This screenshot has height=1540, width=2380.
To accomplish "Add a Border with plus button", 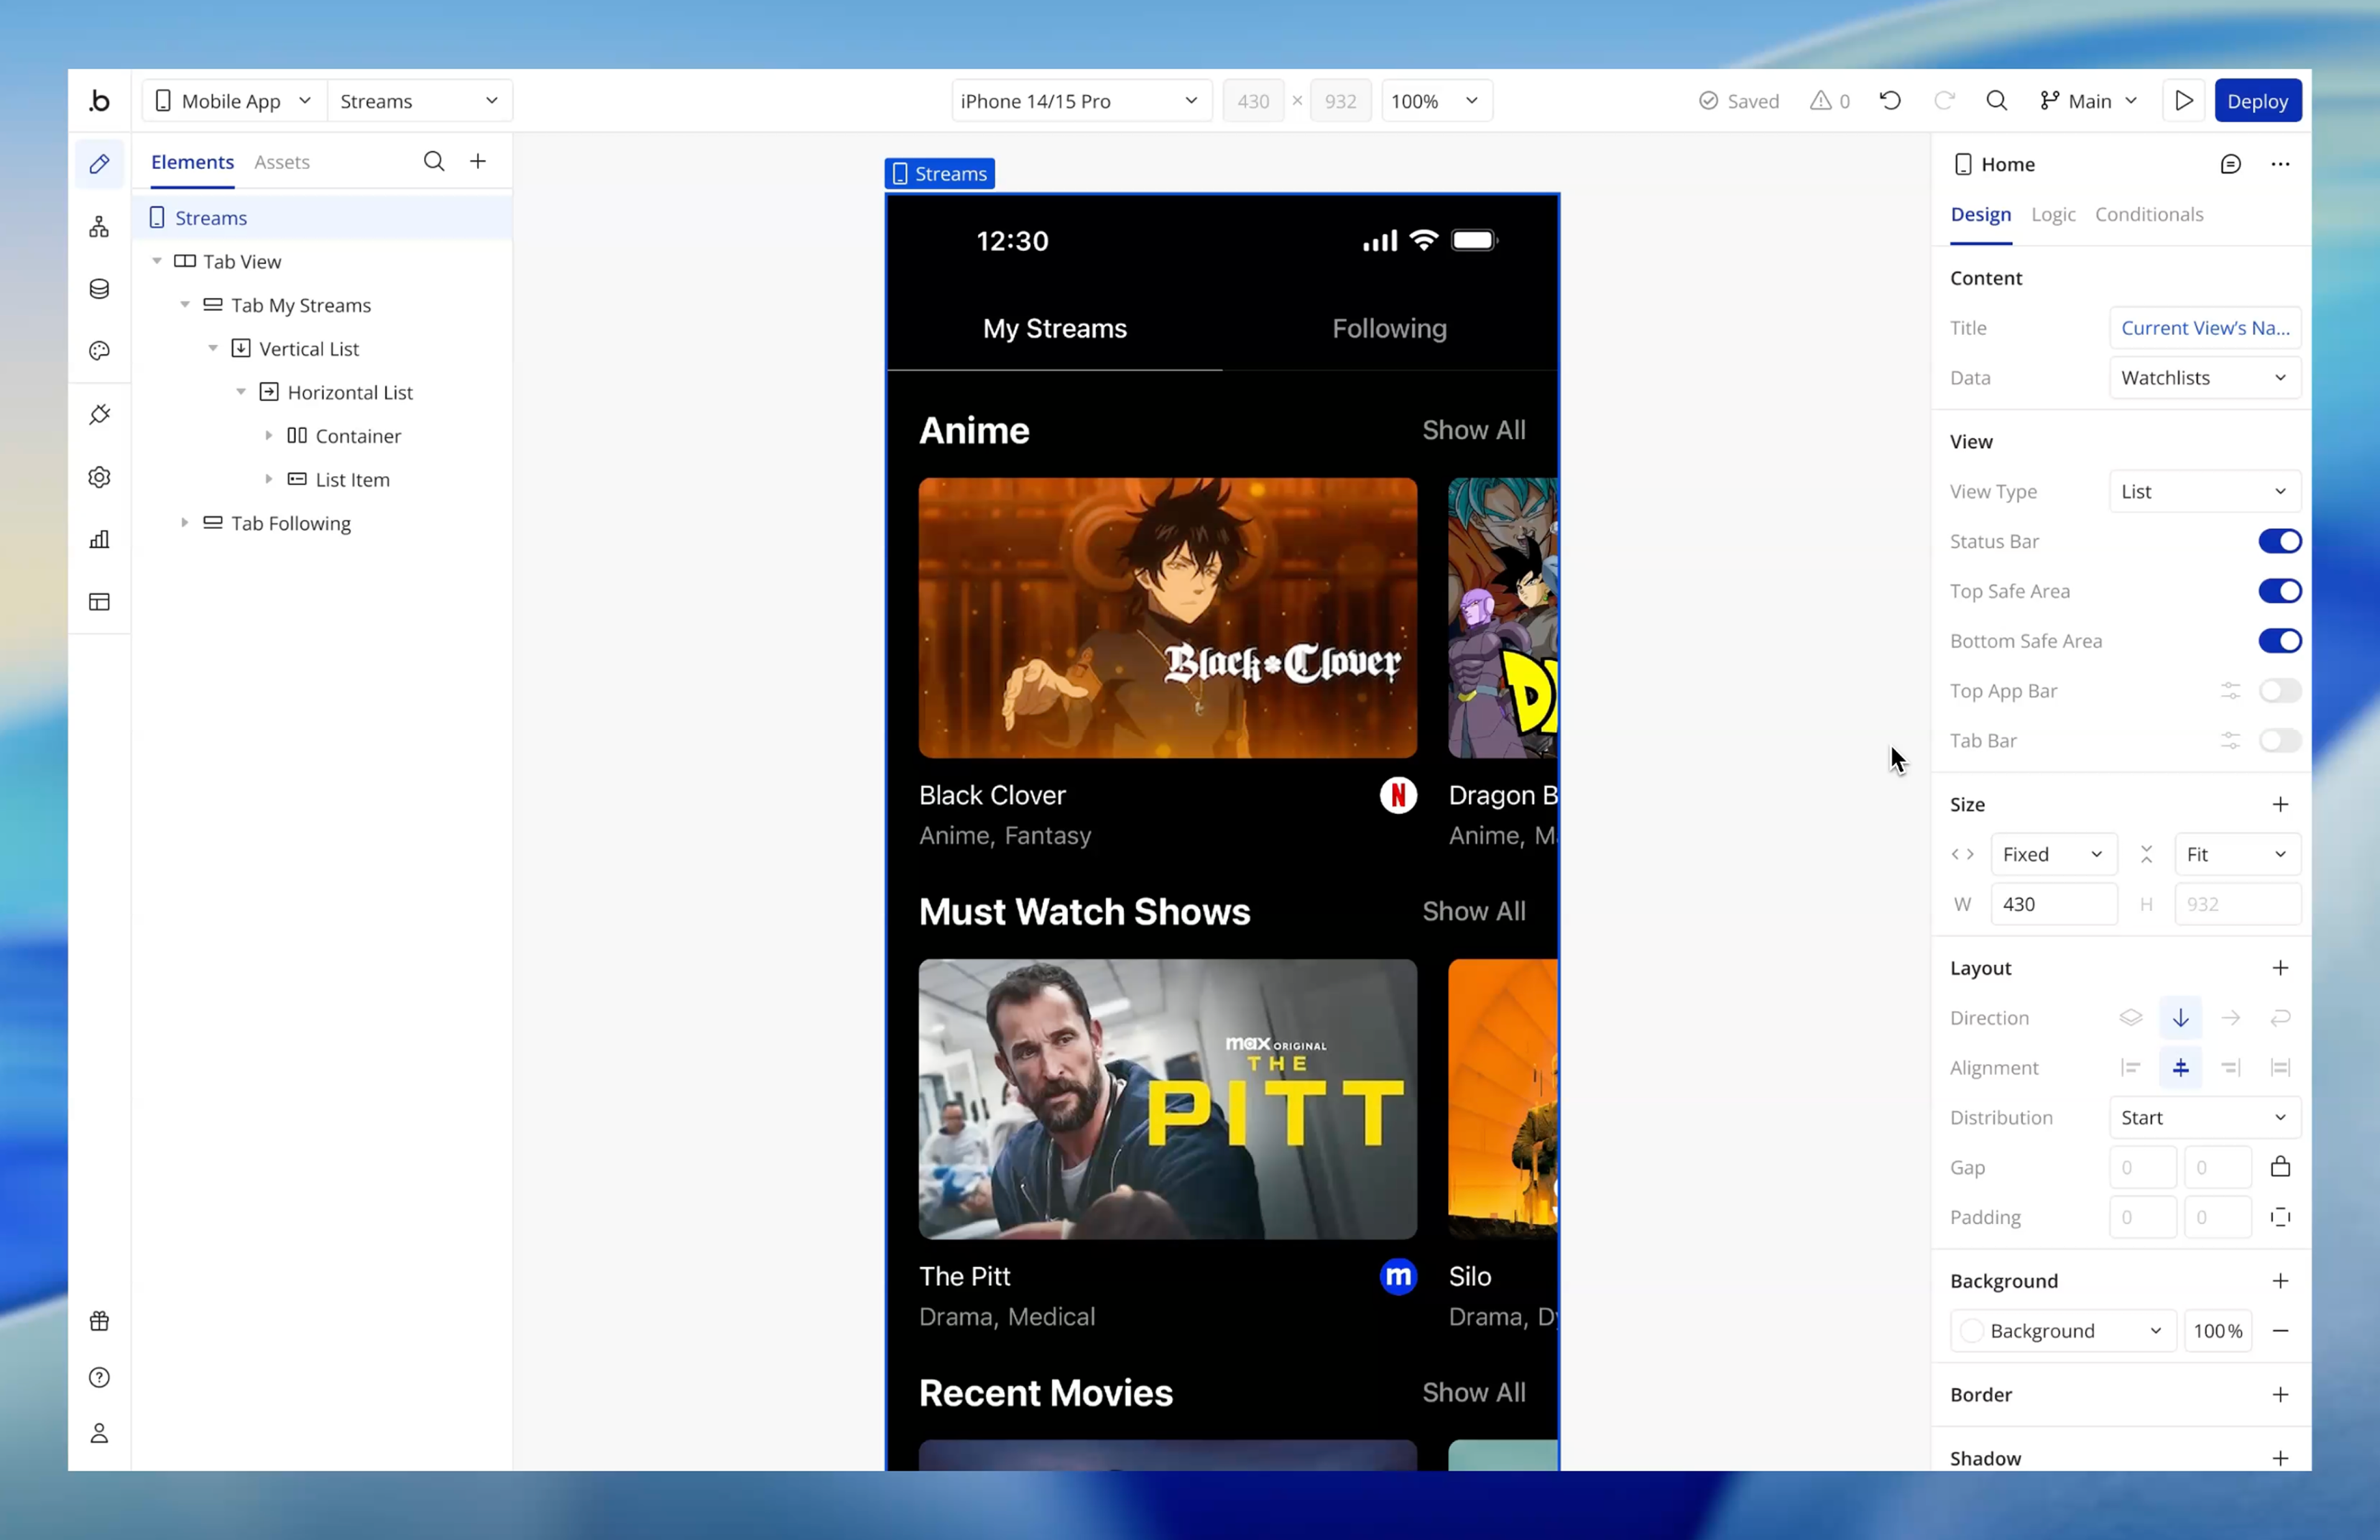I will 2281,1394.
